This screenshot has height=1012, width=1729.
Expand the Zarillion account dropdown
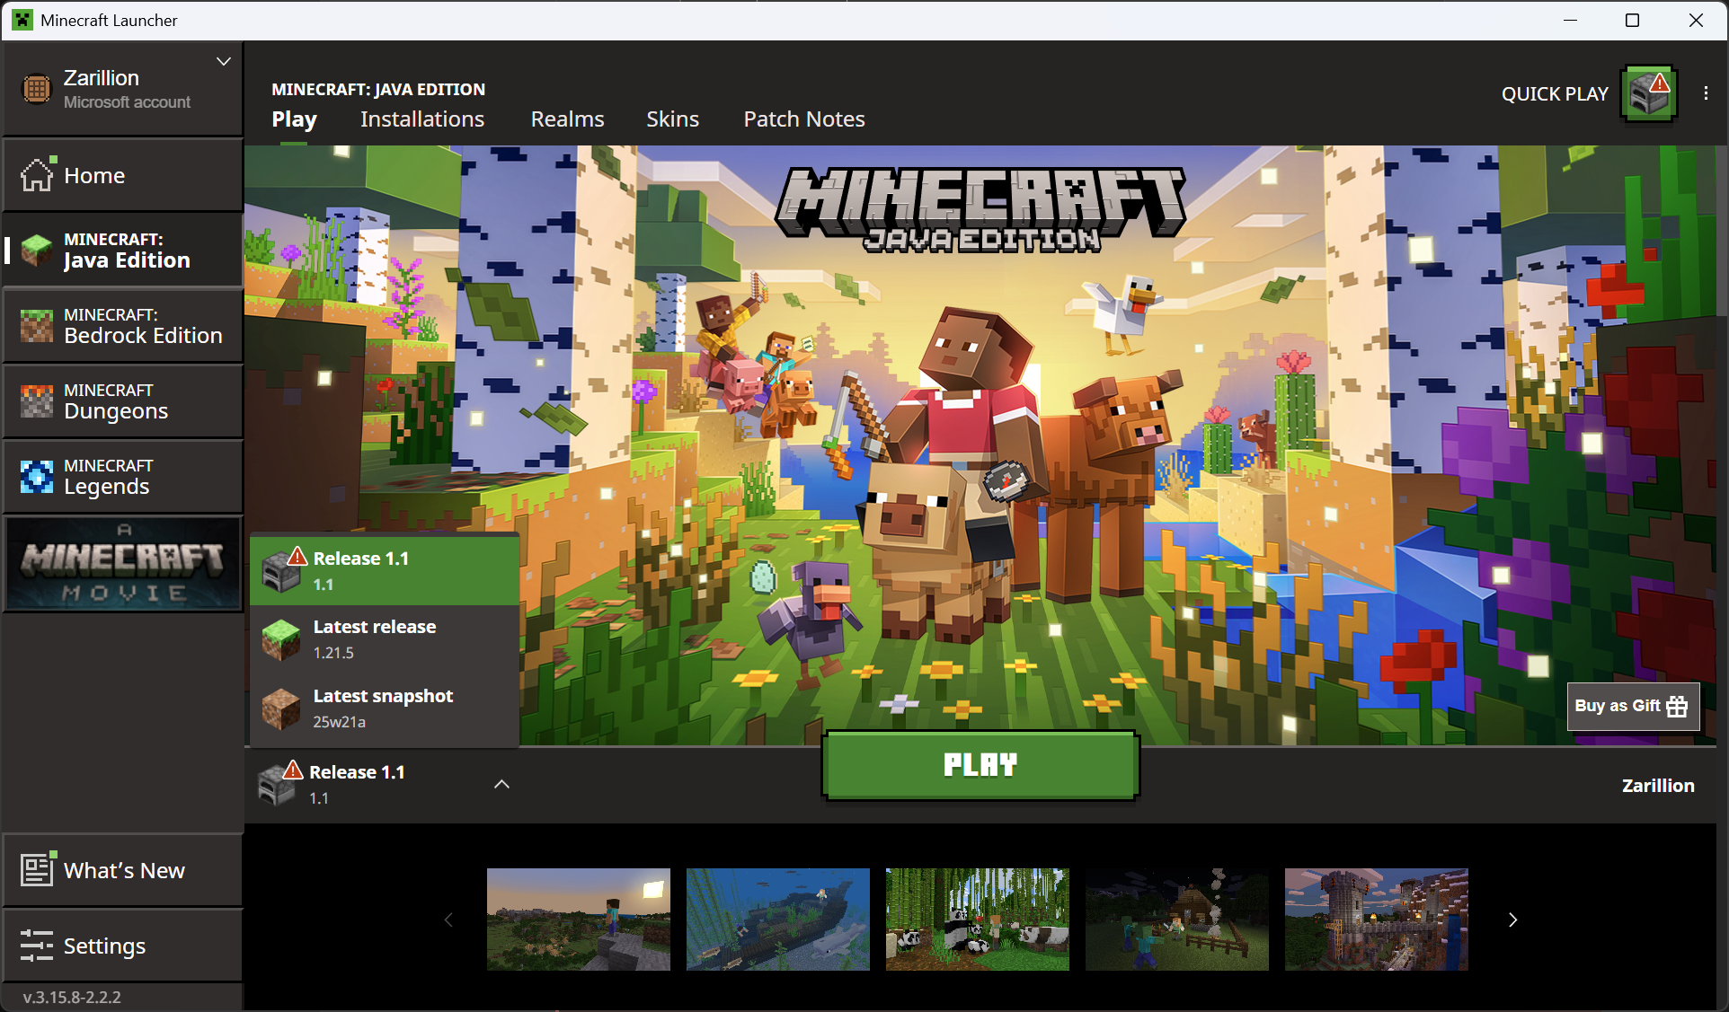224,62
